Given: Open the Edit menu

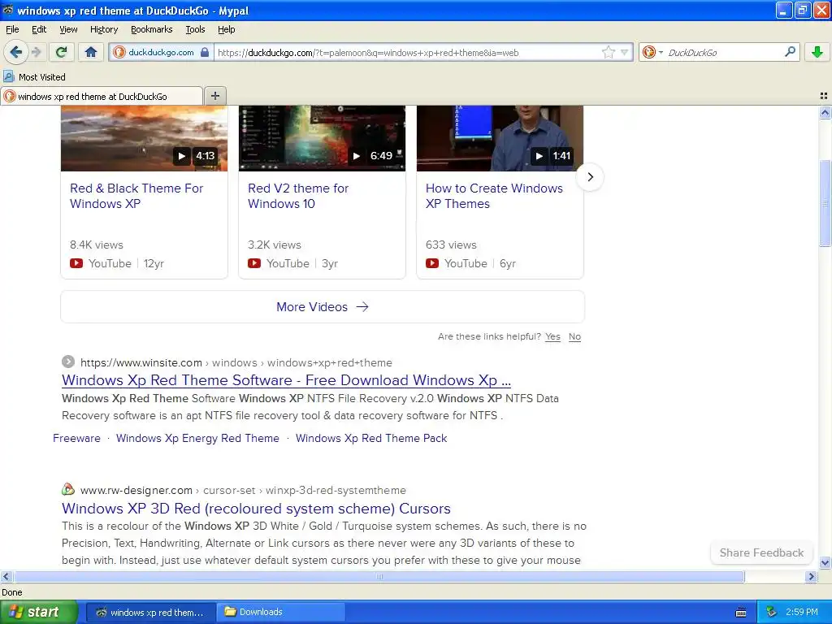Looking at the screenshot, I should click(x=39, y=29).
